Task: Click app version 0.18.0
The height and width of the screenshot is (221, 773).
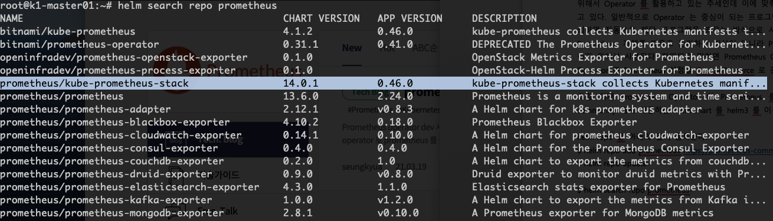Action: pyautogui.click(x=395, y=122)
